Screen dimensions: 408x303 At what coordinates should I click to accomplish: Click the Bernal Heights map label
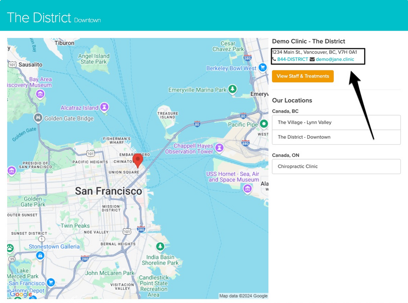(118, 244)
